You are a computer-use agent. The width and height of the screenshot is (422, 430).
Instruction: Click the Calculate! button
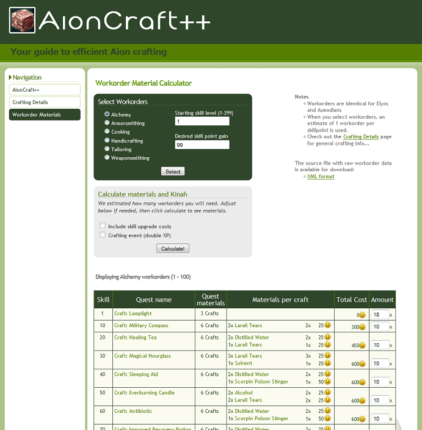pos(173,248)
